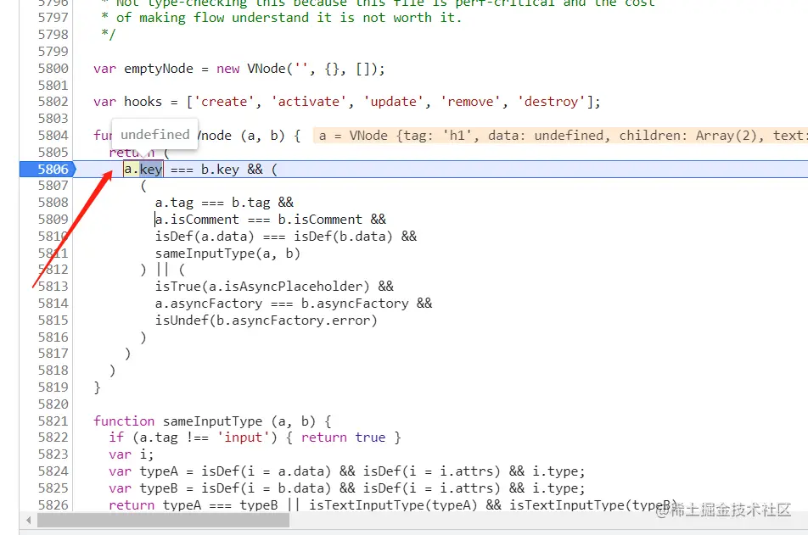The width and height of the screenshot is (808, 535).
Task: Click line number 5821 in gutter
Action: (53, 421)
